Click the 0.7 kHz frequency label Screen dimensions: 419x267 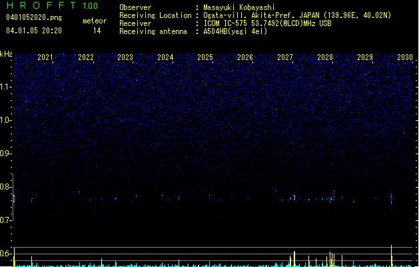click(5, 220)
